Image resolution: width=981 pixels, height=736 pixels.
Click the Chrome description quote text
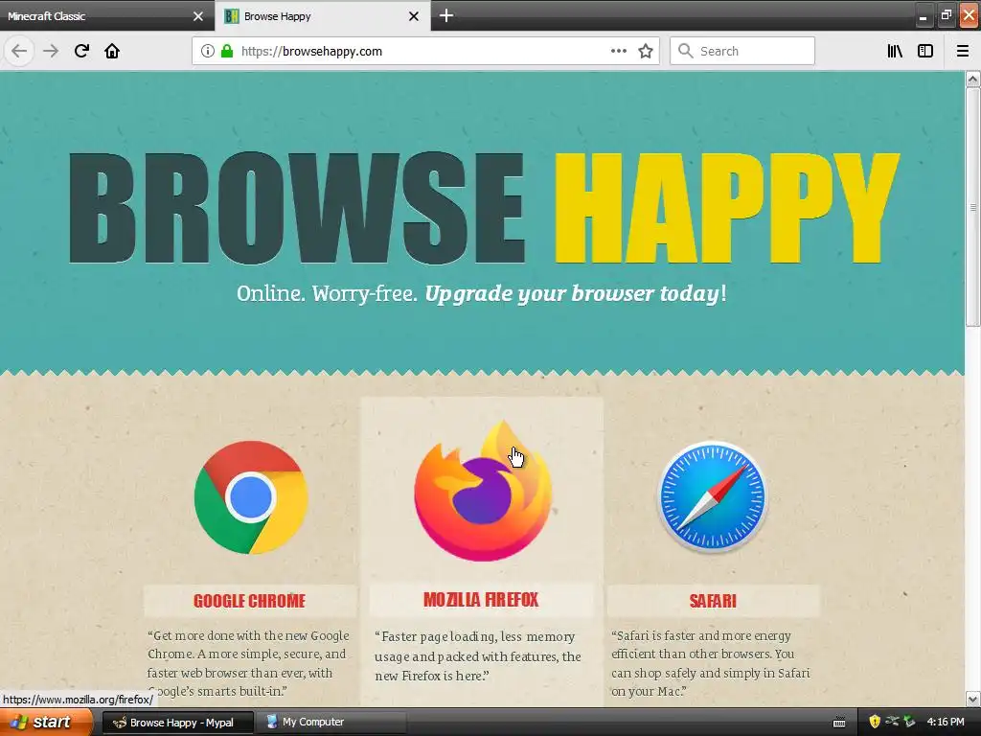point(248,663)
